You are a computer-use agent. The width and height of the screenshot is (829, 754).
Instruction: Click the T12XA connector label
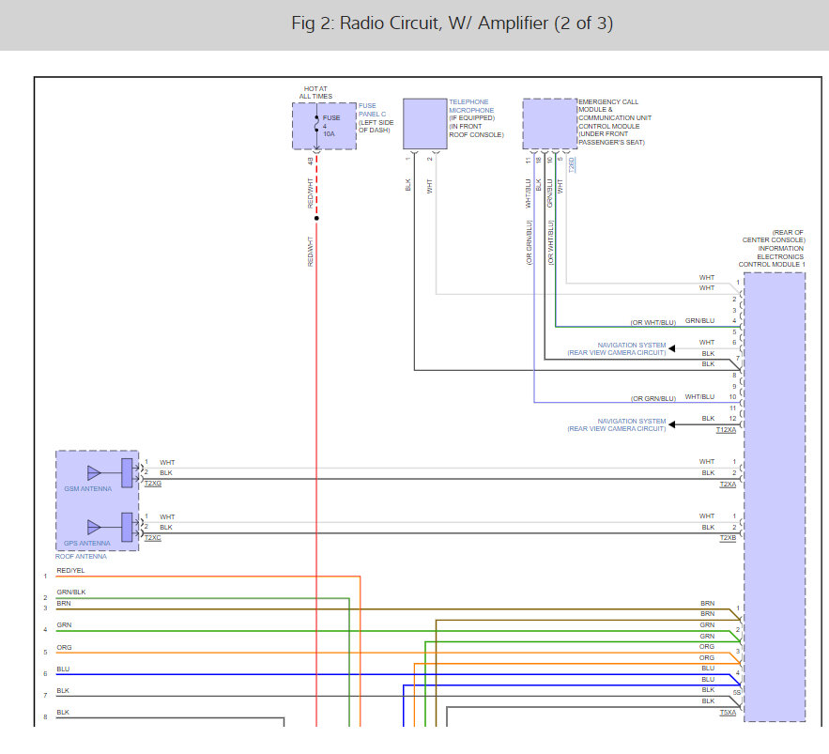pyautogui.click(x=726, y=430)
